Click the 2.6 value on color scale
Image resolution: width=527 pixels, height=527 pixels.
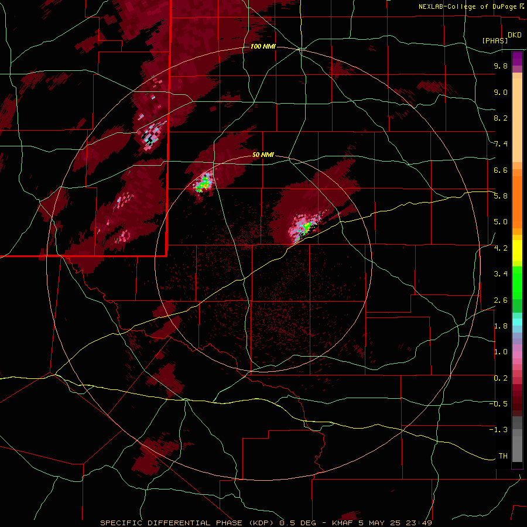(x=501, y=300)
